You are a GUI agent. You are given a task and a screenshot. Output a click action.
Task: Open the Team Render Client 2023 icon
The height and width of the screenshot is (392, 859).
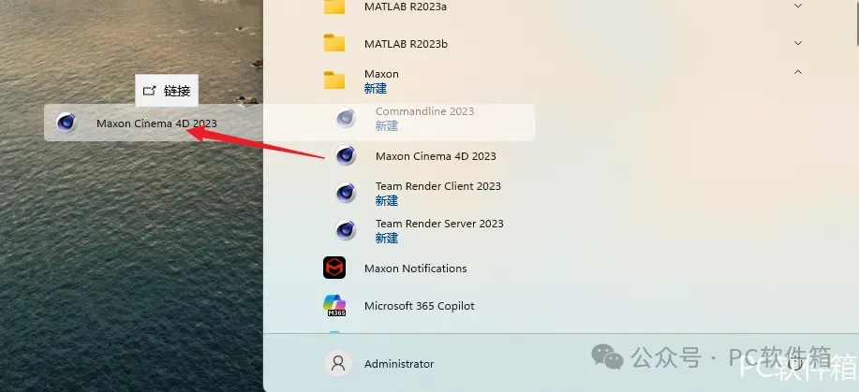point(346,194)
